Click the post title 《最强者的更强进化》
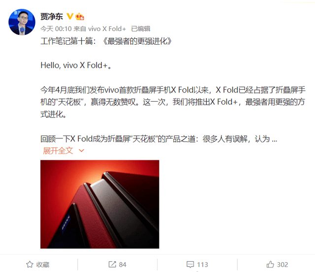The height and width of the screenshot is (272, 315). pos(137,41)
